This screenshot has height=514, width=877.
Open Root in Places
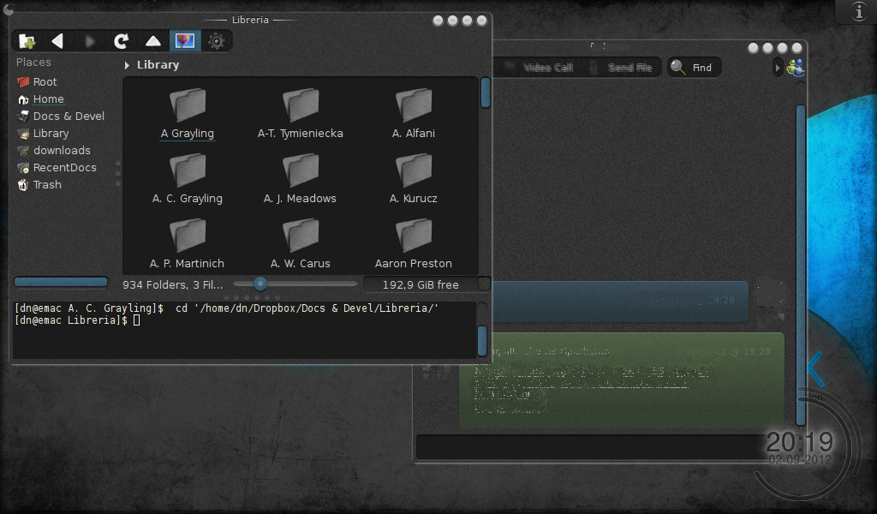pyautogui.click(x=37, y=81)
